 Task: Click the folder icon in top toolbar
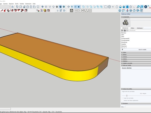(106, 7)
